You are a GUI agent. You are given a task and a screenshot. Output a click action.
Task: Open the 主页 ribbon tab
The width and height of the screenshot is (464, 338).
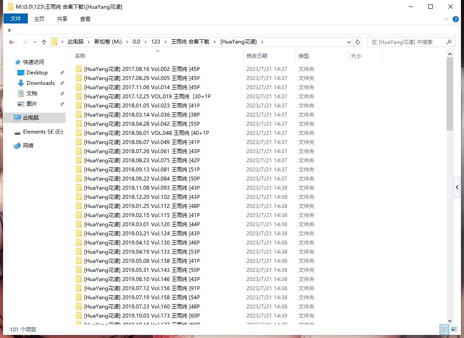coord(39,19)
